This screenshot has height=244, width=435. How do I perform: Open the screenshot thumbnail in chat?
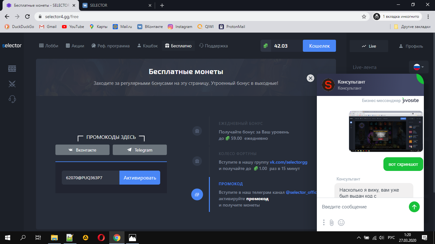[x=386, y=131]
